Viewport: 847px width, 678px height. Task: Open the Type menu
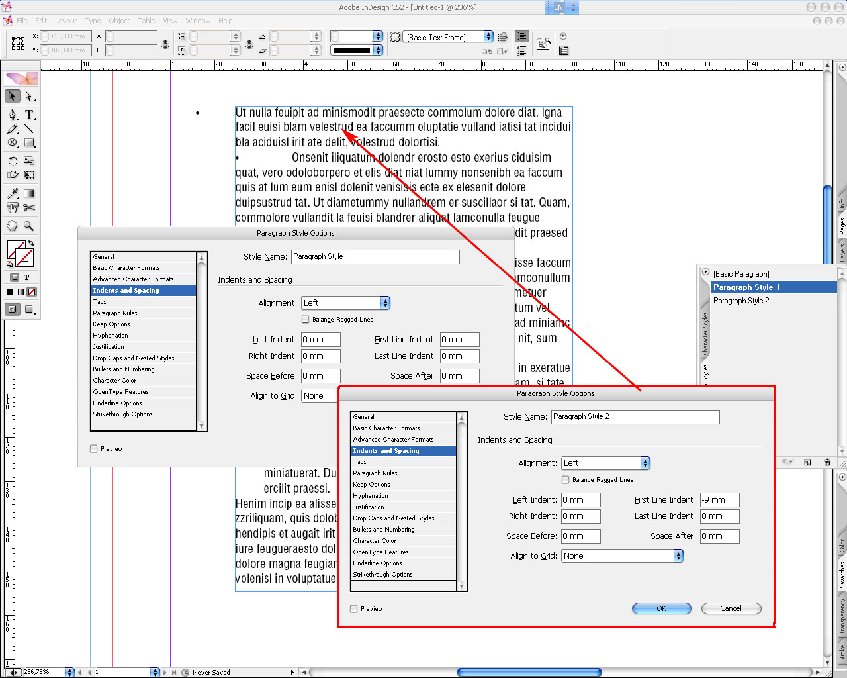coord(93,21)
